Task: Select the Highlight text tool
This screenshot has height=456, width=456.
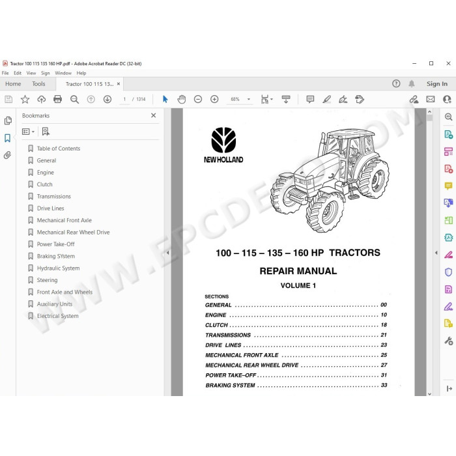Action: [327, 100]
